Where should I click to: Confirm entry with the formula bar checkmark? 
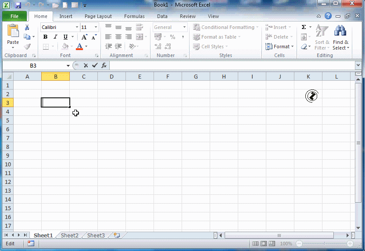pyautogui.click(x=95, y=65)
